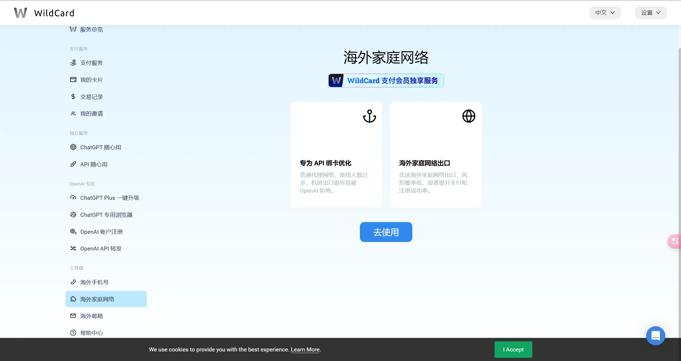Click the green I Accept button
Screen dimensions: 681x361
[513, 350]
